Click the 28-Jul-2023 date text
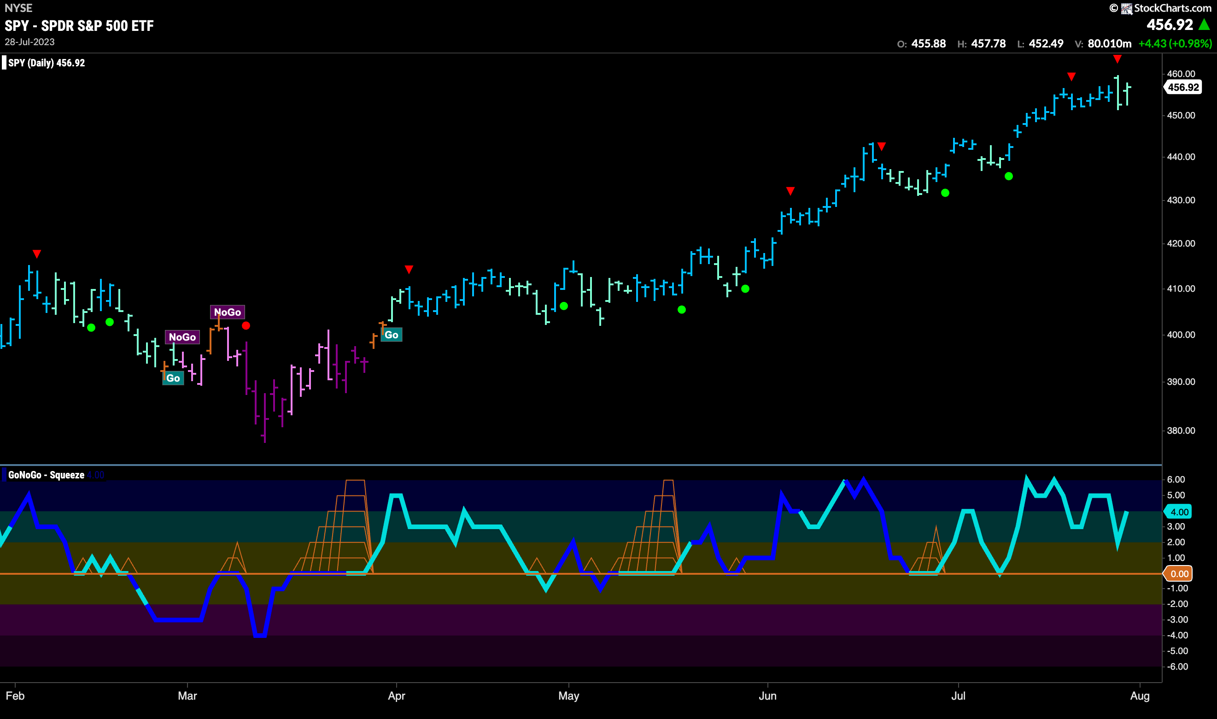The width and height of the screenshot is (1217, 719). tap(29, 42)
